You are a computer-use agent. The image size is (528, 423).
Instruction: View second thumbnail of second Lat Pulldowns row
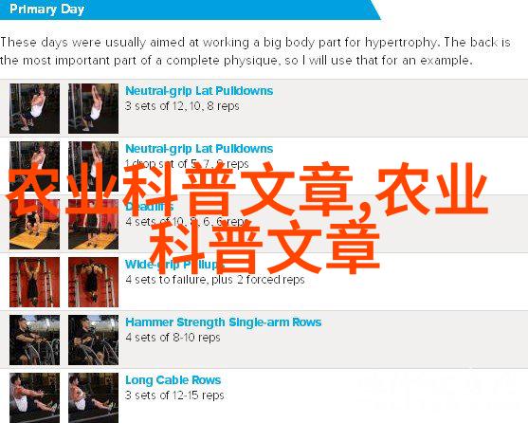tap(93, 166)
